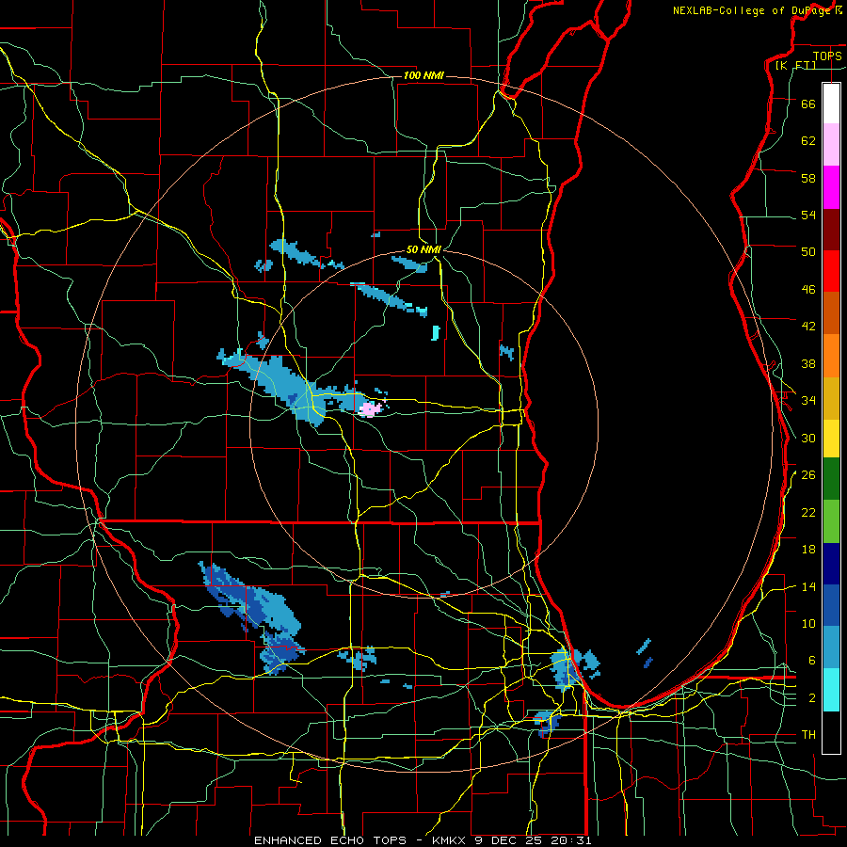Click the magenta legend swatch
Viewport: 847px width, 847px height.
(x=831, y=187)
